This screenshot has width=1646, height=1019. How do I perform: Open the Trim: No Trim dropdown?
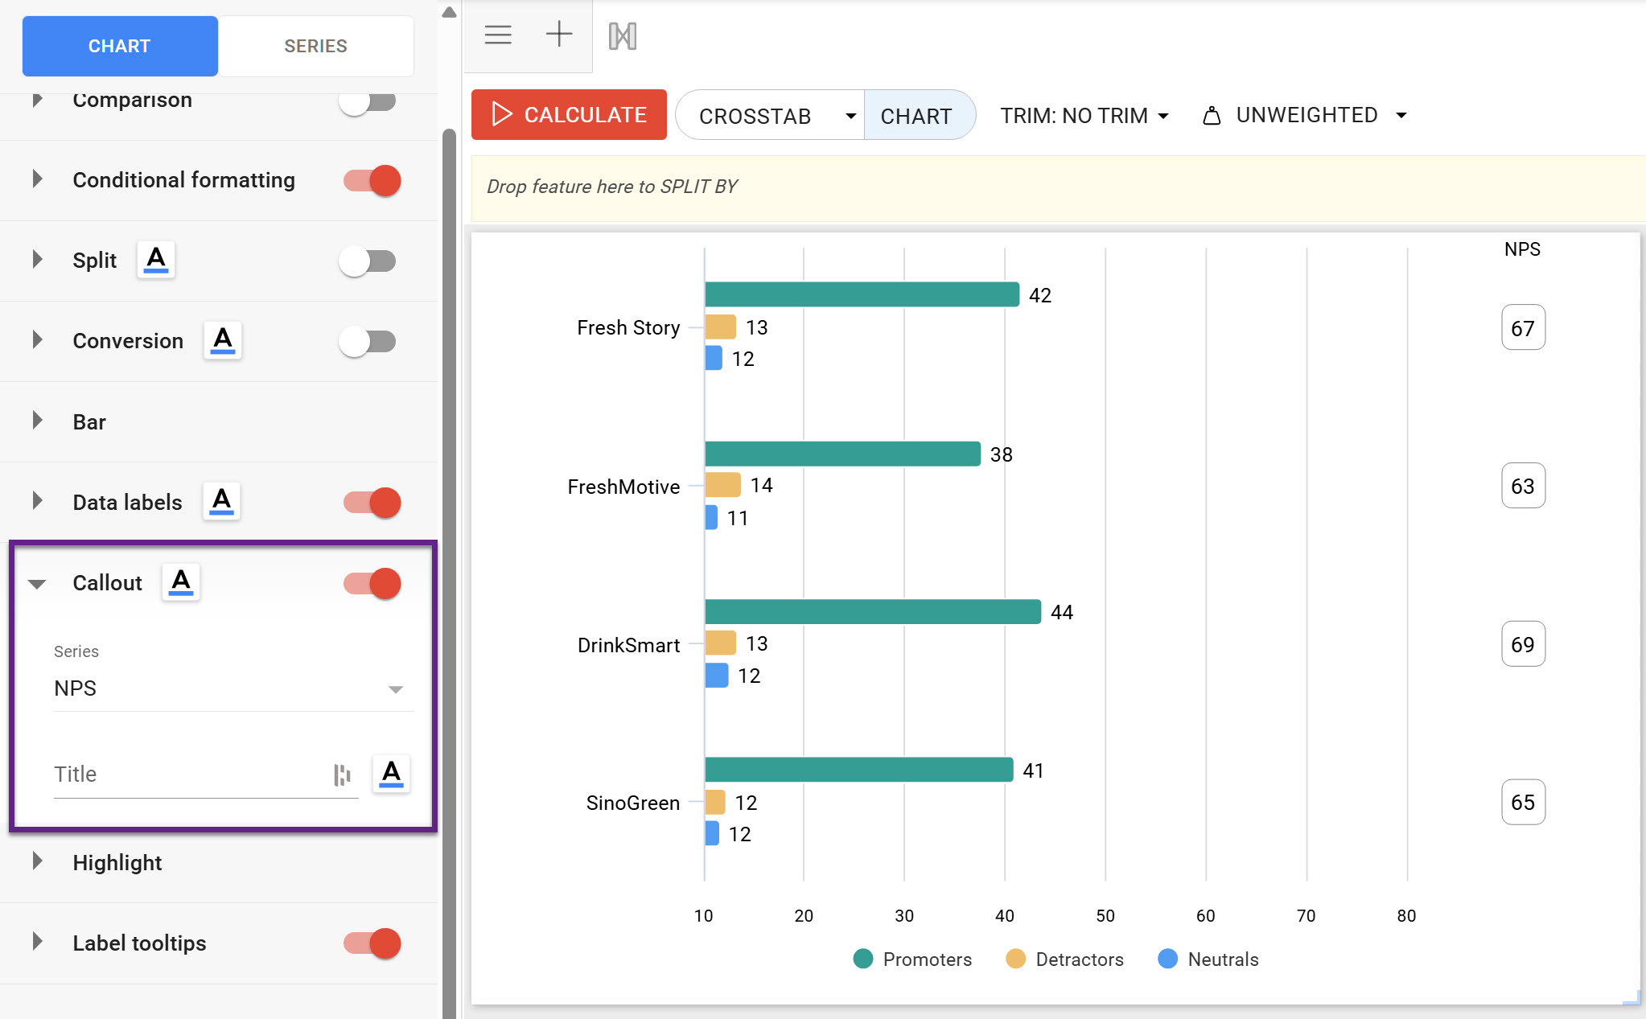(1084, 116)
